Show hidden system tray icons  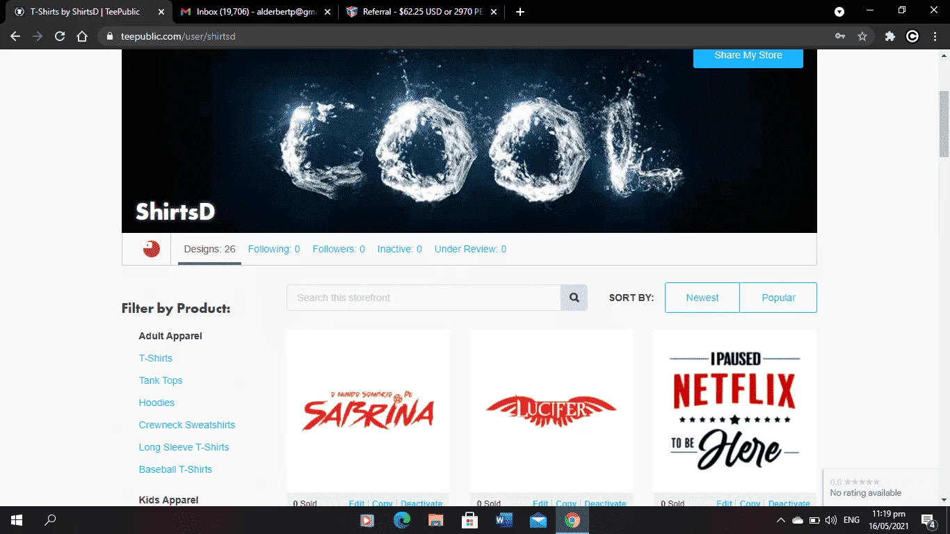point(781,520)
